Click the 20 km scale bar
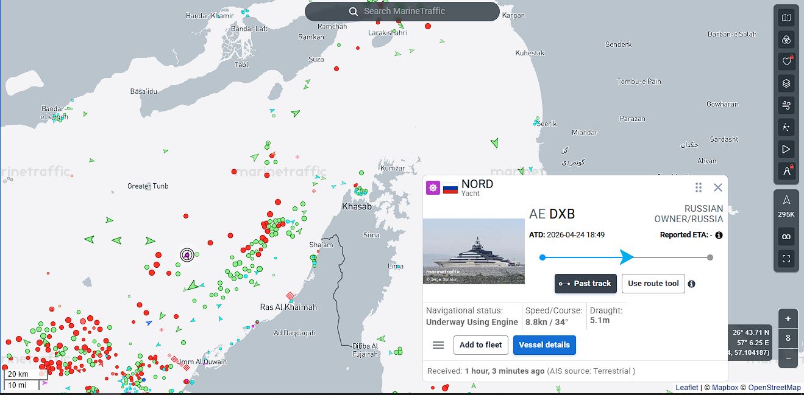The height and width of the screenshot is (395, 804). point(26,374)
